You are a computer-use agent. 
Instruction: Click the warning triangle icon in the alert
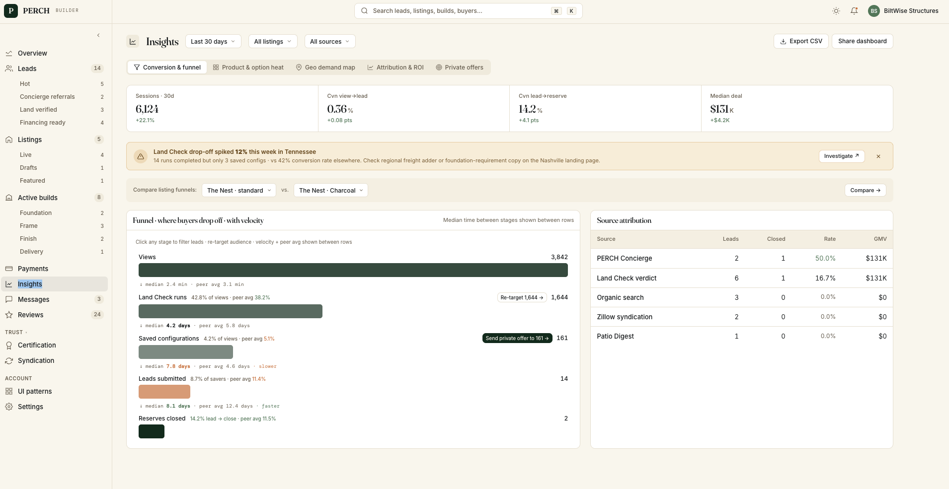tap(141, 156)
